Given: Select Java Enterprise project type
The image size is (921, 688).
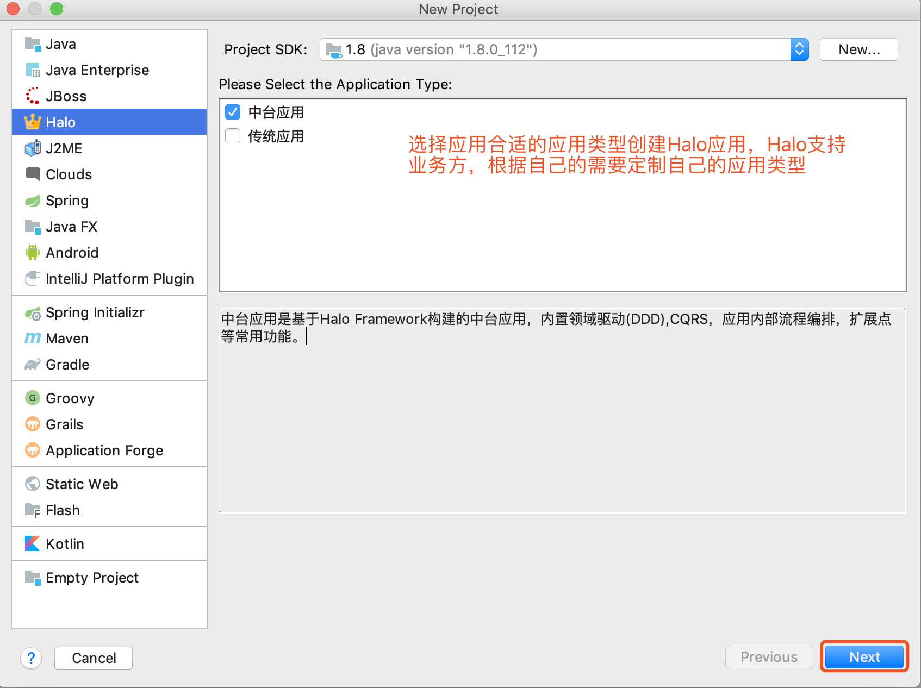Looking at the screenshot, I should click(97, 70).
